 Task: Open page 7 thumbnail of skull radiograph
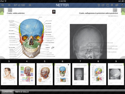point(80,74)
